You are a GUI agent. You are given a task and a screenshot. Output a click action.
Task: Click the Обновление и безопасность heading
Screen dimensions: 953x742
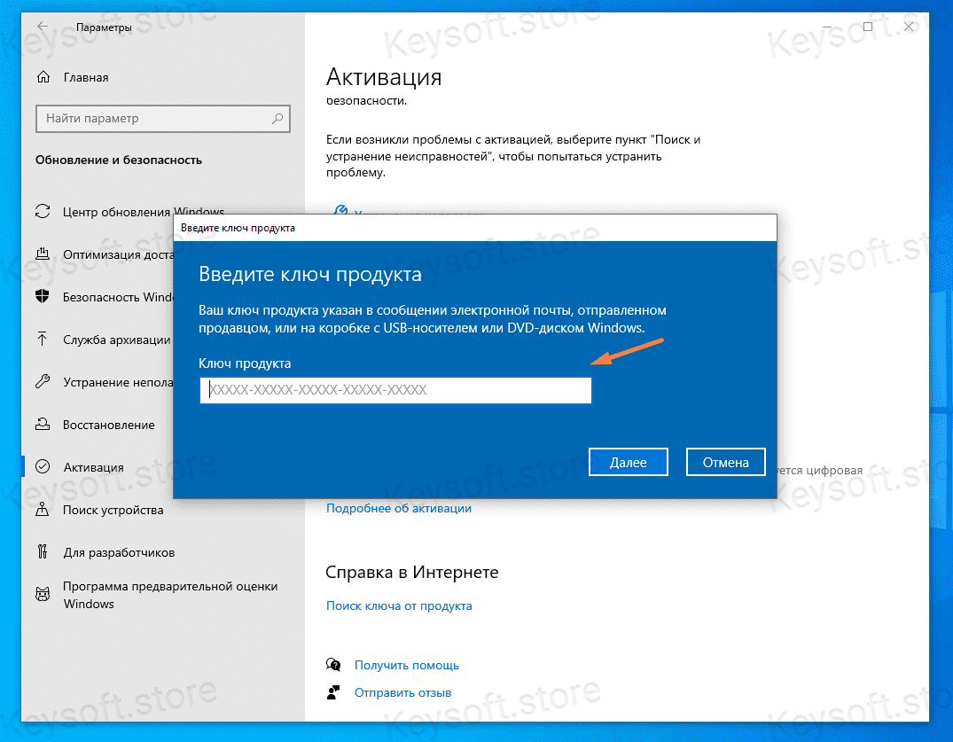point(119,160)
